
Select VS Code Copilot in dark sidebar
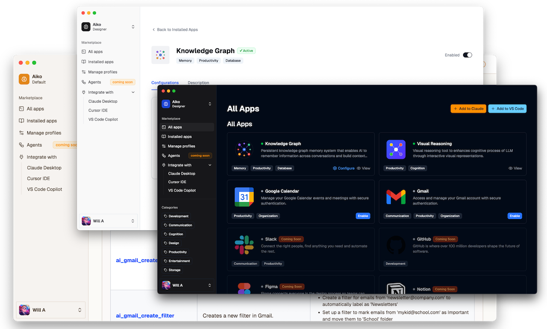pyautogui.click(x=182, y=191)
